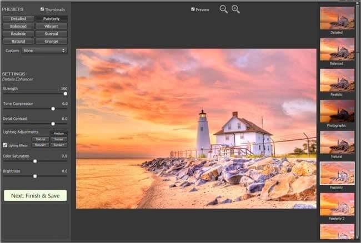Image resolution: width=361 pixels, height=243 pixels.
Task: Click the zoom in magnifier icon
Action: click(235, 9)
